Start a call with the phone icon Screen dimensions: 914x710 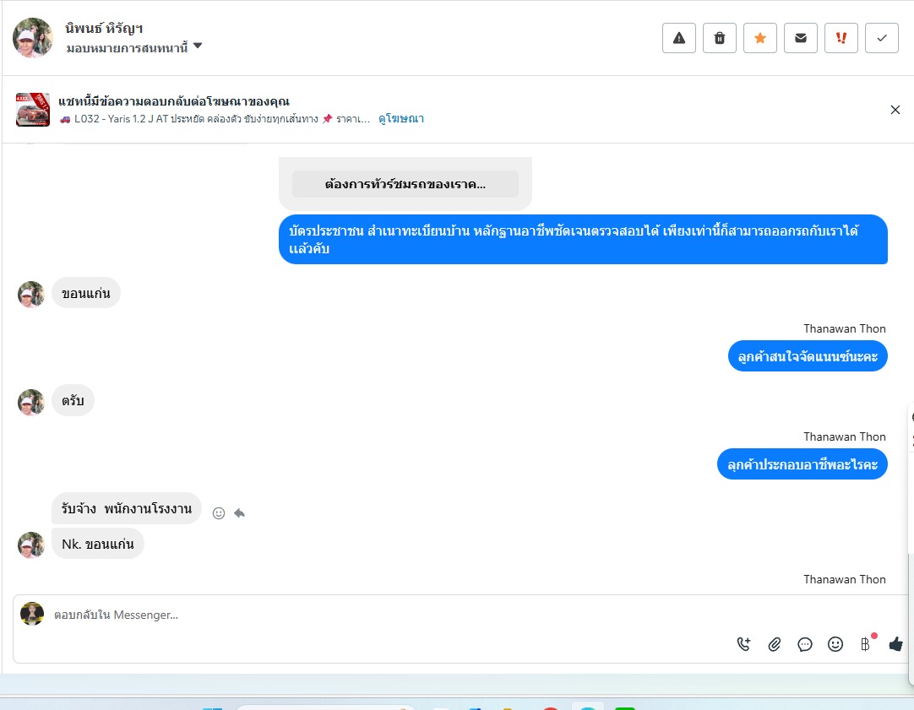744,644
